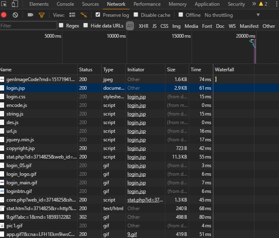The image size is (279, 238).
Task: Enable the Regex filter checkbox
Action: tap(61, 25)
